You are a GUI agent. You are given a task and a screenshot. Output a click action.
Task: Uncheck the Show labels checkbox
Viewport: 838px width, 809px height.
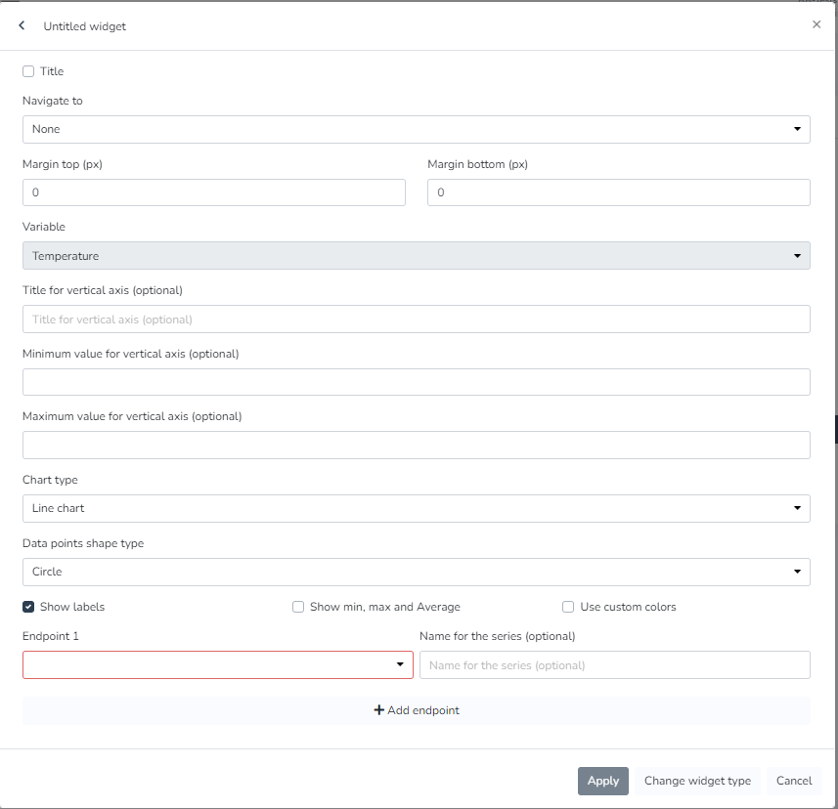click(28, 607)
